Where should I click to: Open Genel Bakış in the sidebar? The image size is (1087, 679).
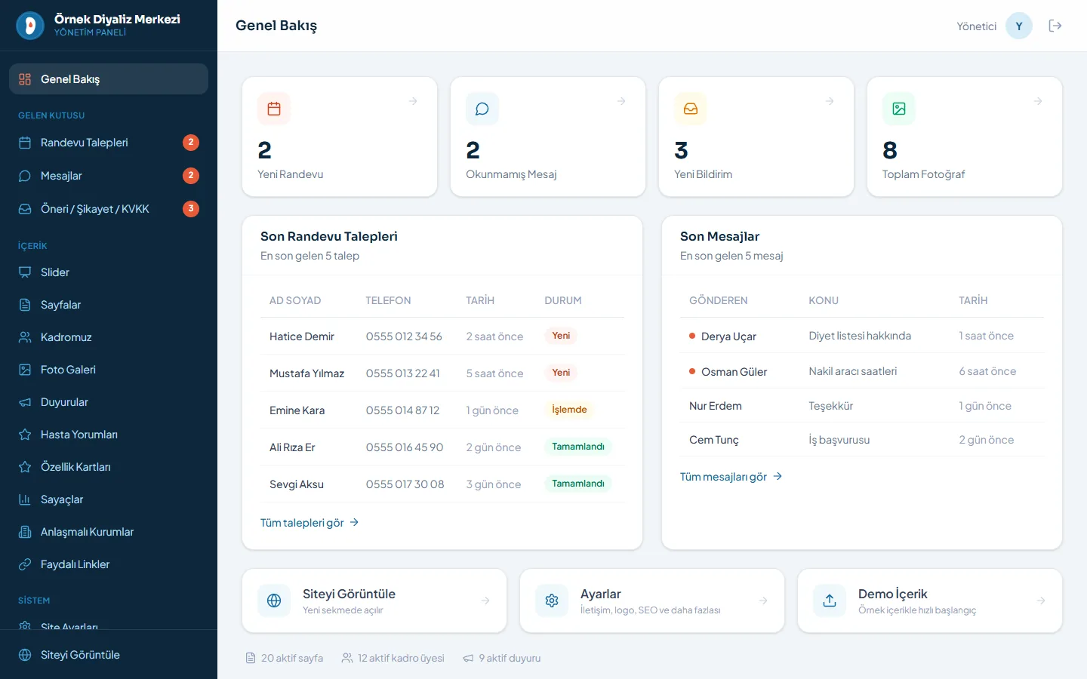(109, 79)
